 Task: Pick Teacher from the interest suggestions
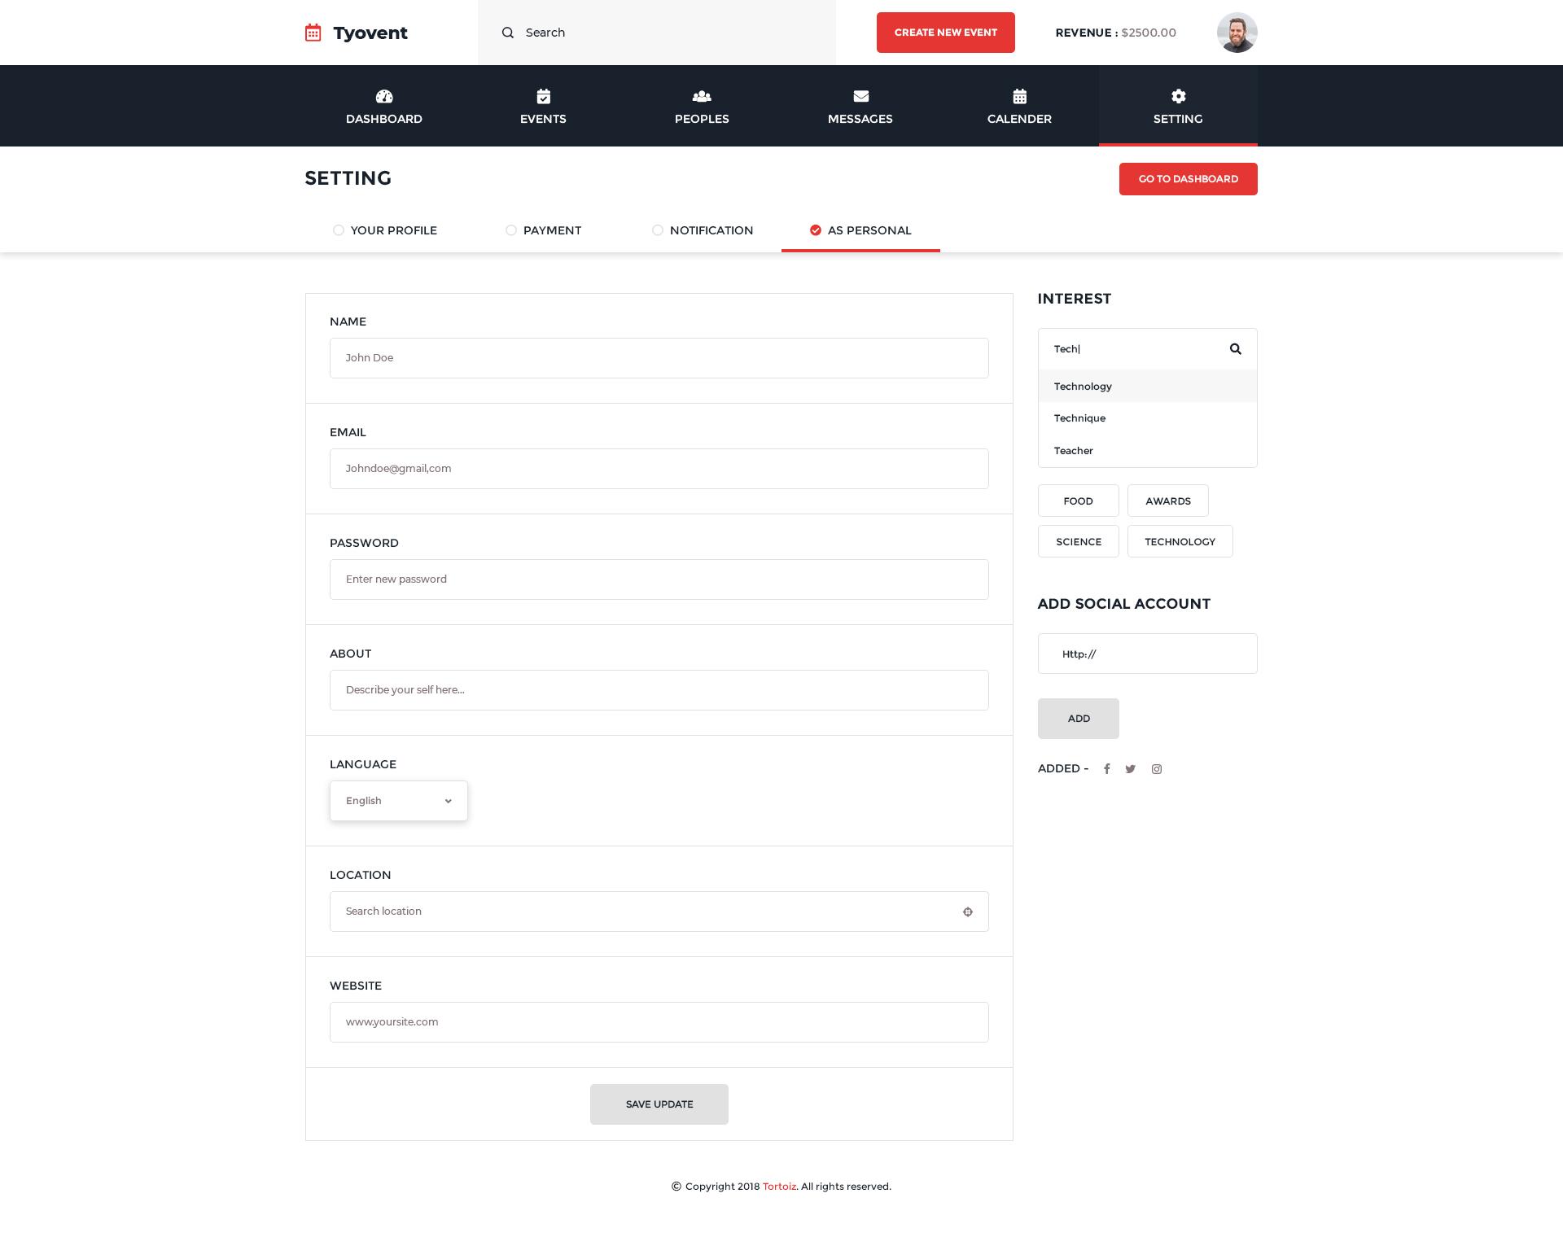(1074, 451)
